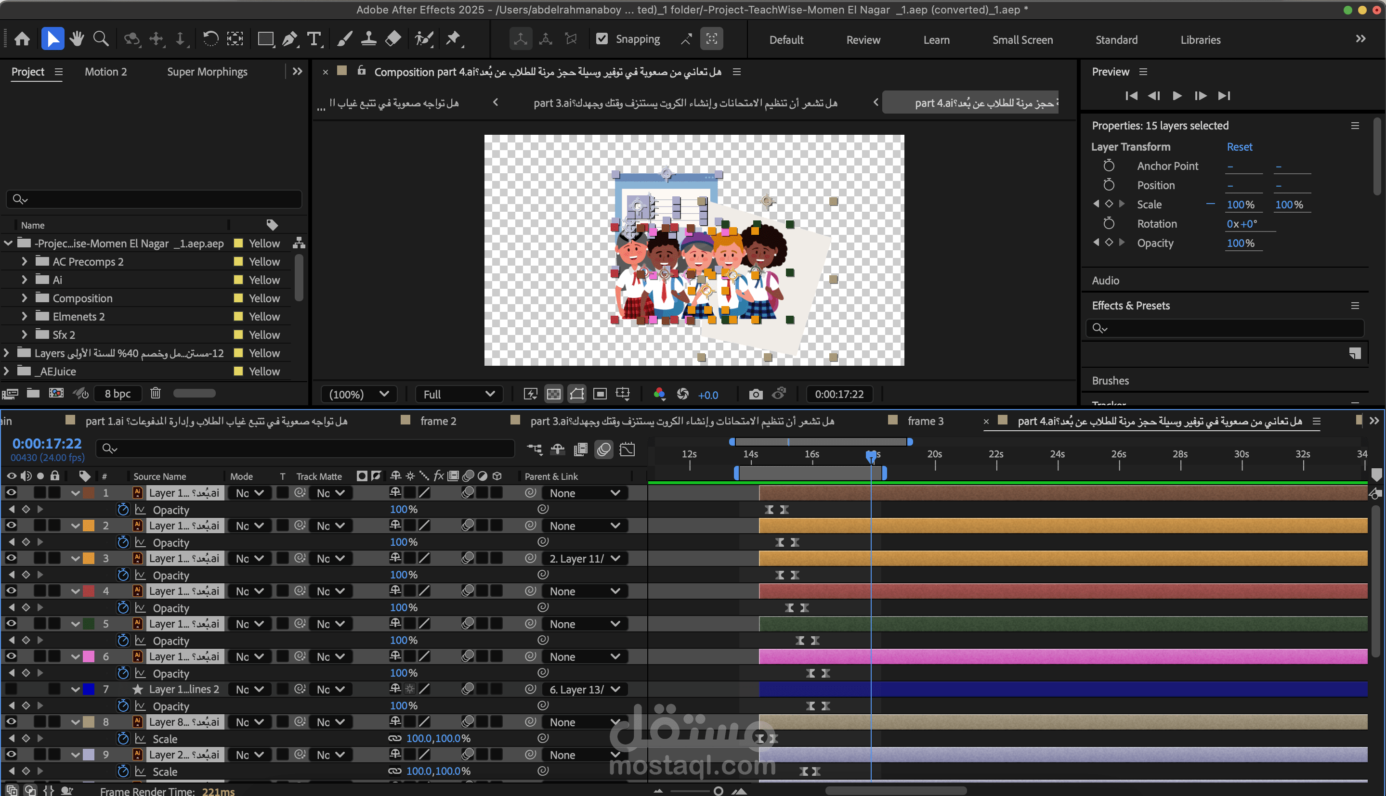Select the Puppet Pin tool
This screenshot has width=1386, height=796.
coord(453,39)
